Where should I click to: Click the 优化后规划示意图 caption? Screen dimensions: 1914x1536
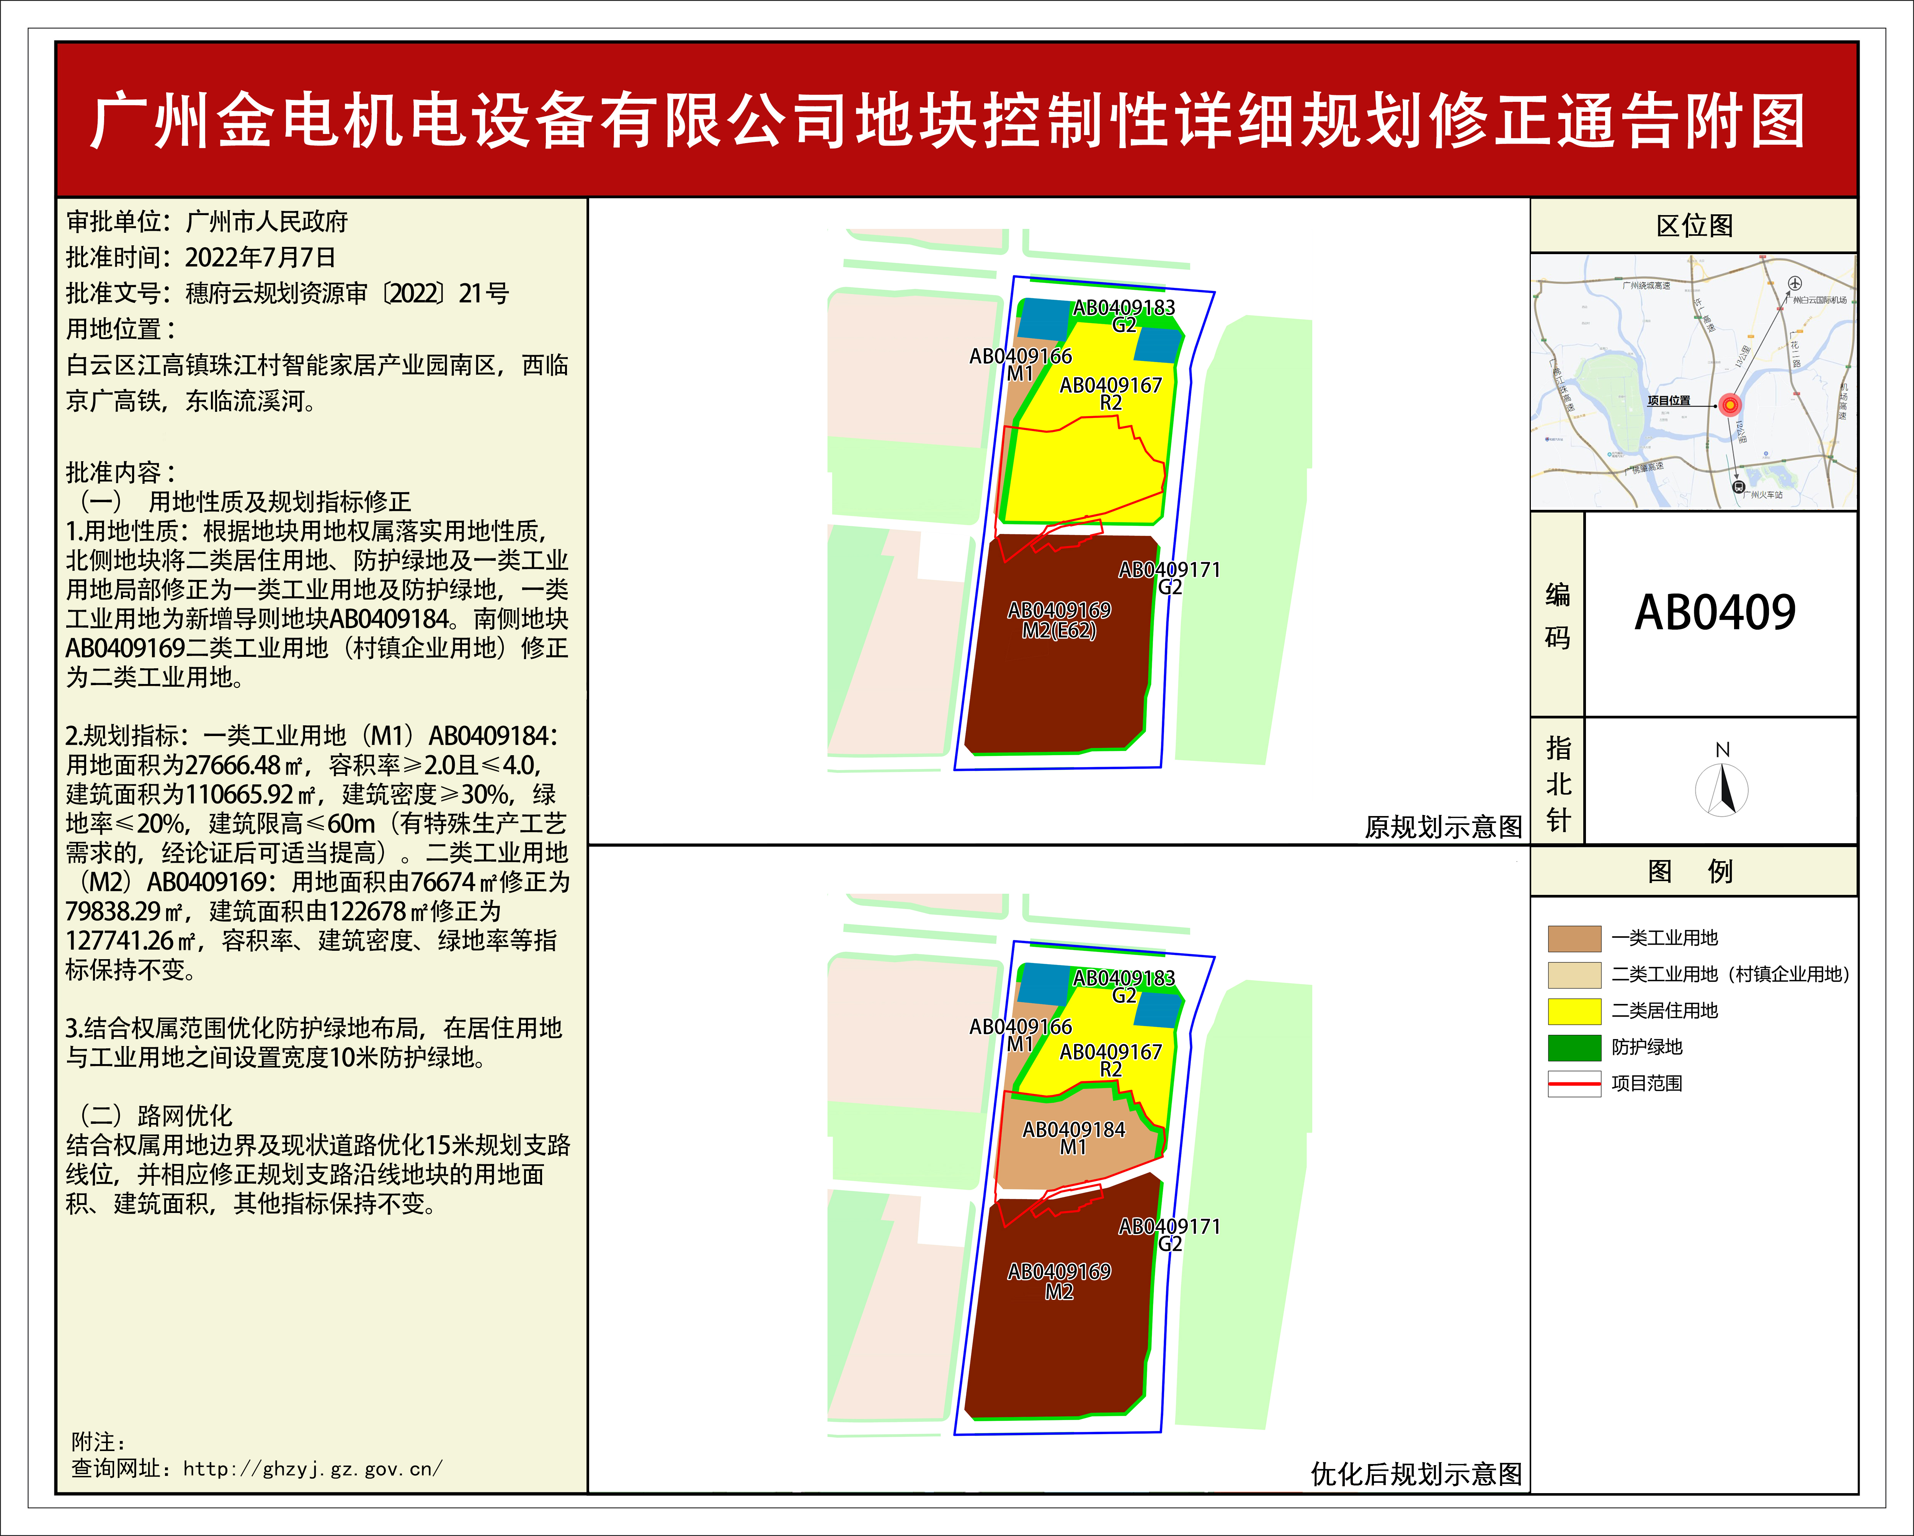coord(1417,1475)
